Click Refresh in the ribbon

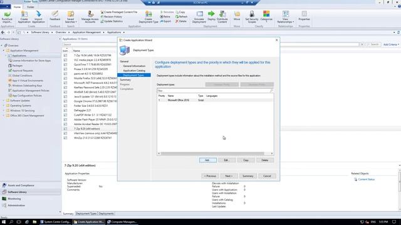(x=181, y=17)
